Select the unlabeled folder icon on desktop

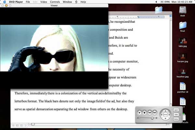point(159,10)
